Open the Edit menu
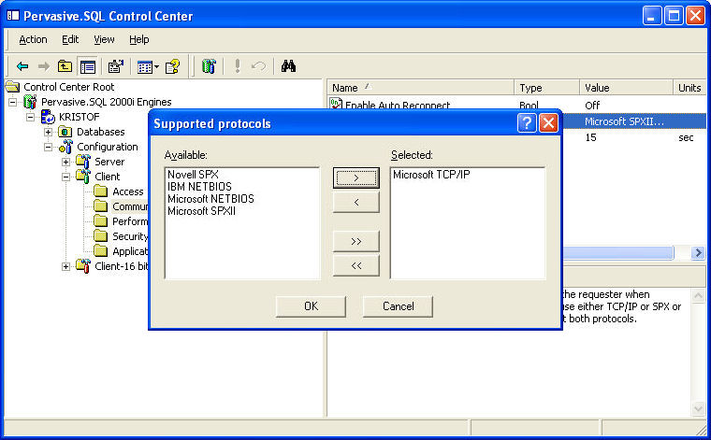The image size is (711, 440). pyautogui.click(x=70, y=40)
